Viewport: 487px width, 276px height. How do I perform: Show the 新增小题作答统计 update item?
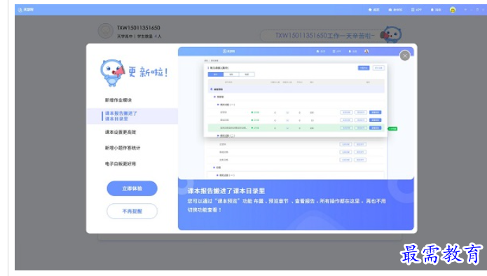pos(123,148)
